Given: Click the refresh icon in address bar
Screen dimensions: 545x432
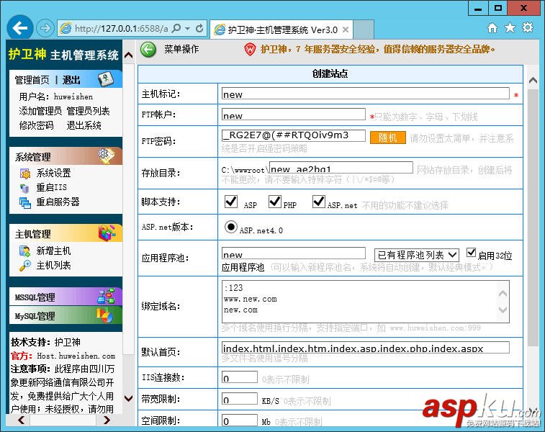Looking at the screenshot, I should coord(199,28).
